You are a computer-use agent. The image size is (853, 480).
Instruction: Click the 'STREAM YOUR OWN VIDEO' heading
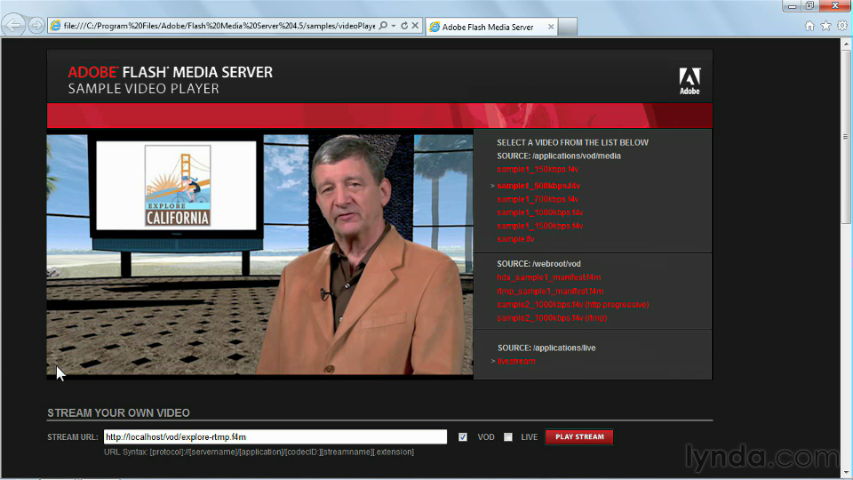[118, 413]
